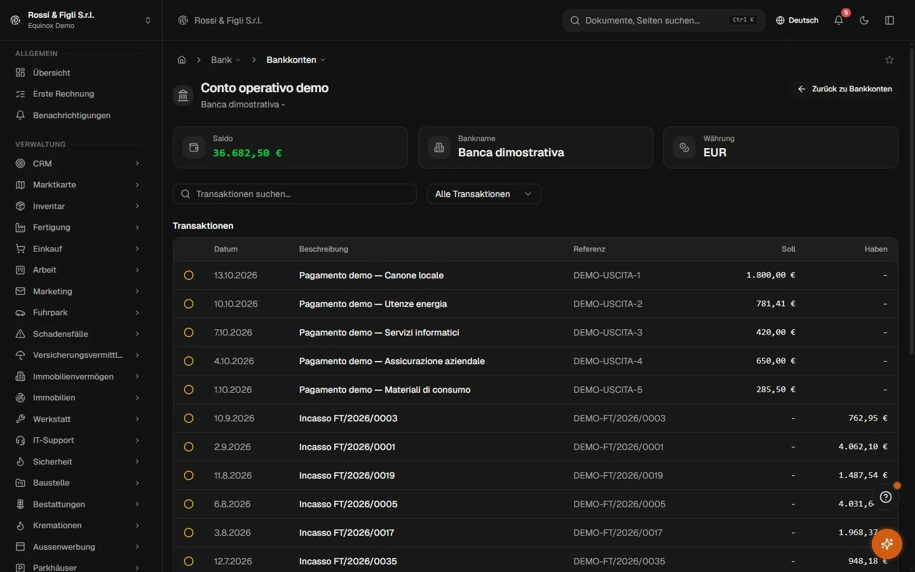Open the Alle Transaktionen filter dropdown

point(484,194)
